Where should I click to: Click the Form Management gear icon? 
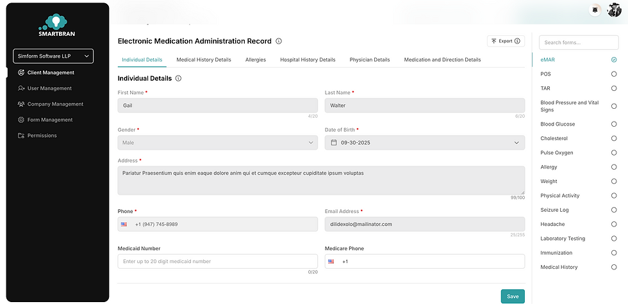pos(21,120)
